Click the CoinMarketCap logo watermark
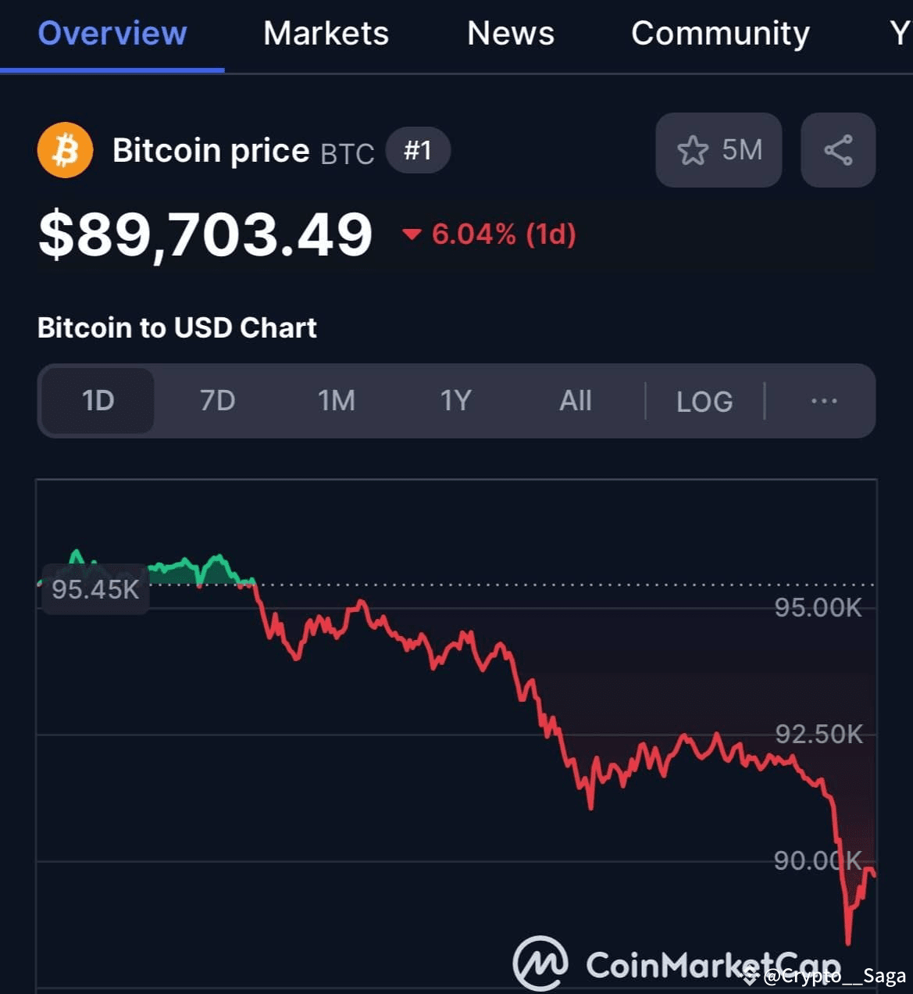The image size is (913, 994). click(677, 964)
